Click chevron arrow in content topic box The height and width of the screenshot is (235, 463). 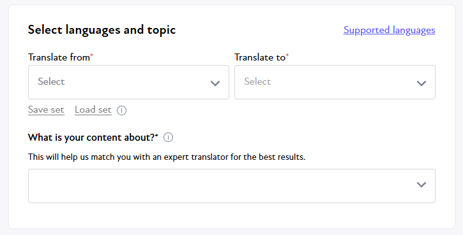click(x=421, y=185)
